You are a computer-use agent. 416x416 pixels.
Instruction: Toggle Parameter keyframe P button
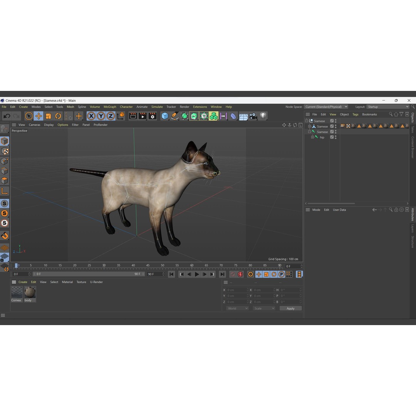click(282, 274)
